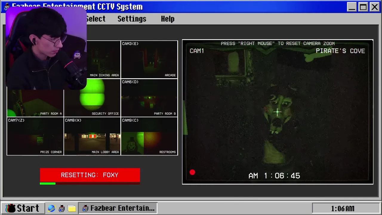
Task: Click the 1:06 AM taskbar clock
Action: tap(343, 208)
